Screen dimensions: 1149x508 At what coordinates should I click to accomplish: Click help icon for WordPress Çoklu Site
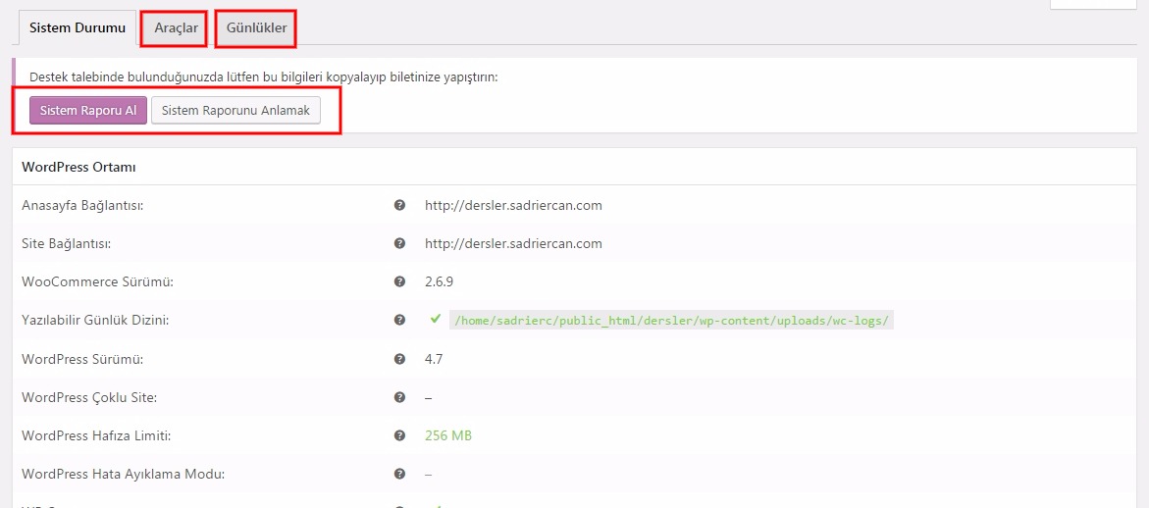tap(399, 397)
